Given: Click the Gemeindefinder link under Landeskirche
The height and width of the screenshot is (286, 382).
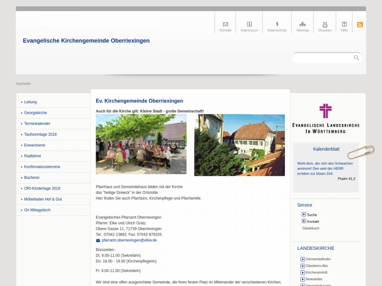Looking at the screenshot, I should pos(318,259).
